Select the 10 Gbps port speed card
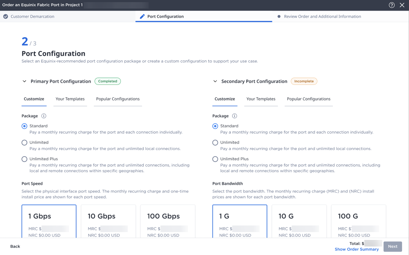This screenshot has width=409, height=255. click(x=108, y=221)
